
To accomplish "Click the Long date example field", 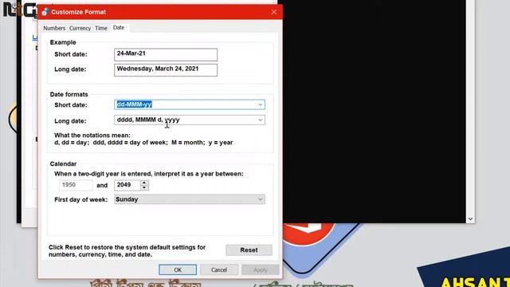I will tap(166, 70).
